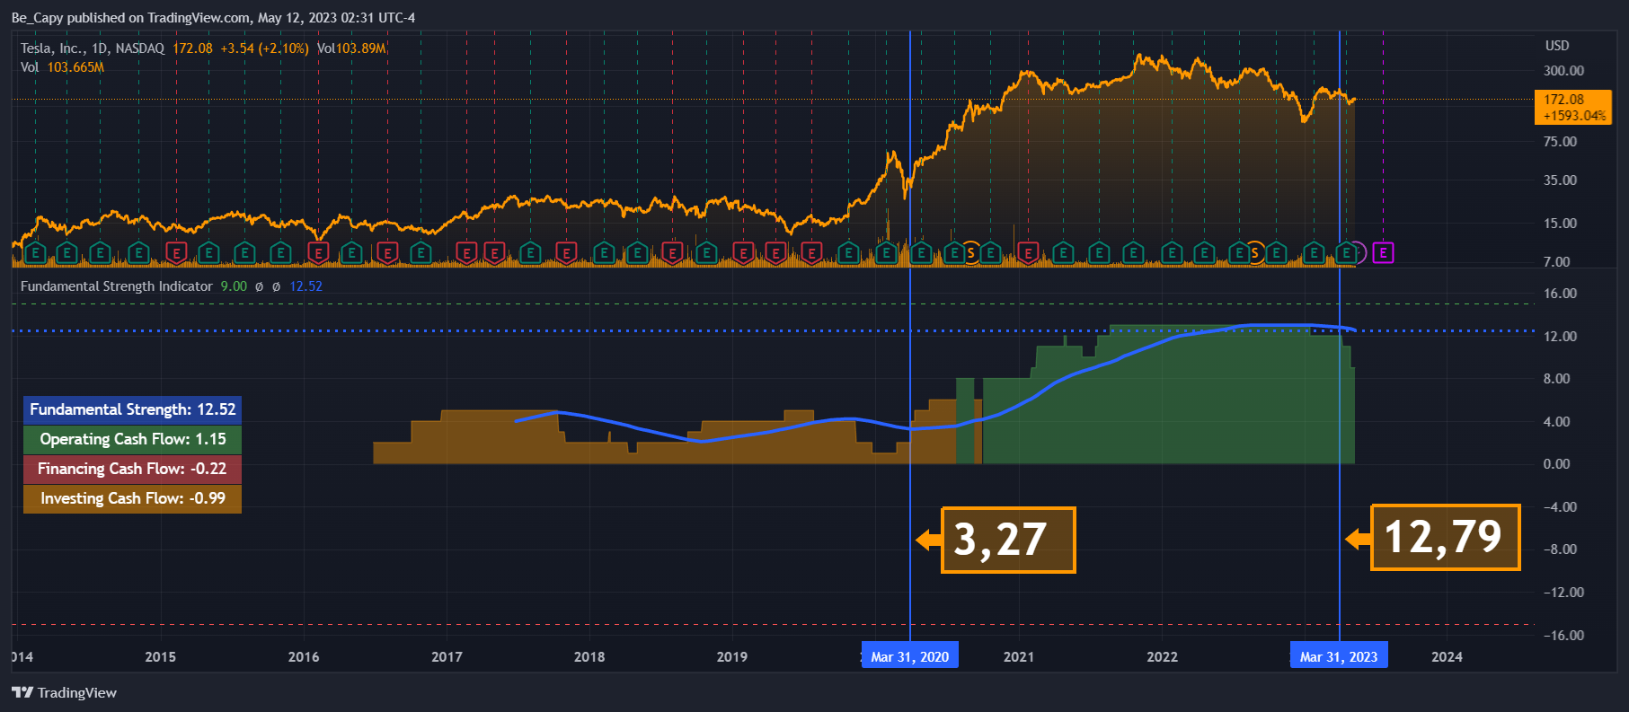This screenshot has height=712, width=1629.
Task: Click the NASDAQ exchange label
Action: (140, 48)
